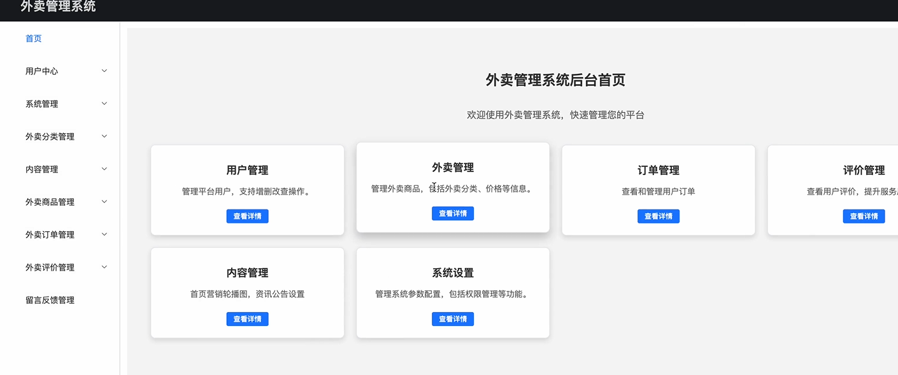This screenshot has height=375, width=898.
Task: Click 查看详情 on the 订单管理 card
Action: (x=659, y=216)
